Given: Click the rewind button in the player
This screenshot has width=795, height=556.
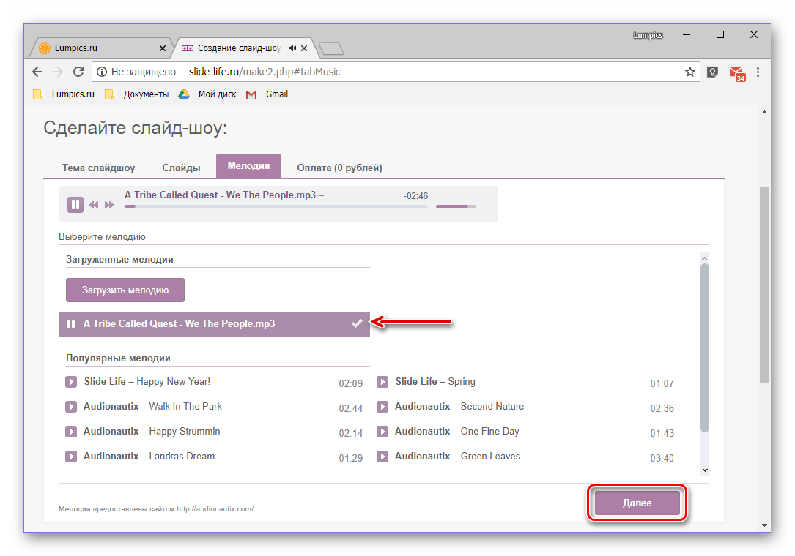Looking at the screenshot, I should click(94, 205).
